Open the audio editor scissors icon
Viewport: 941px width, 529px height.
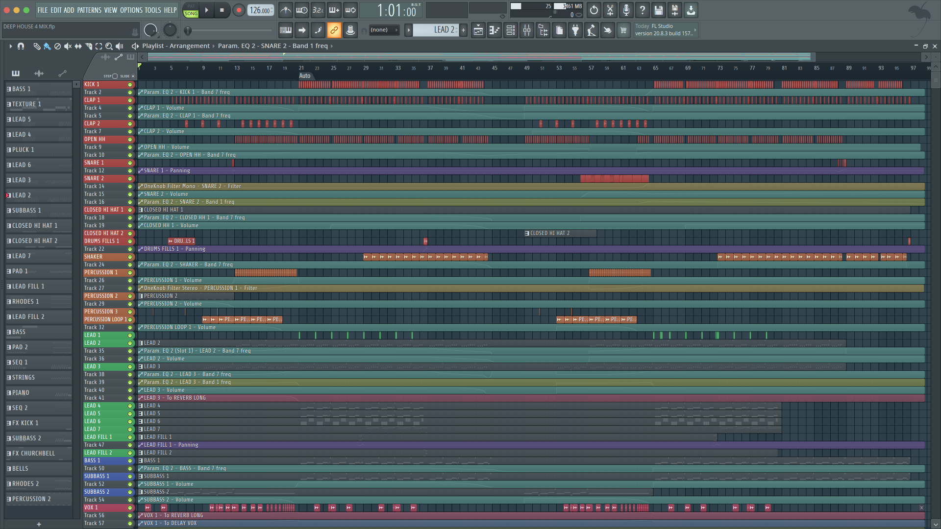(610, 10)
